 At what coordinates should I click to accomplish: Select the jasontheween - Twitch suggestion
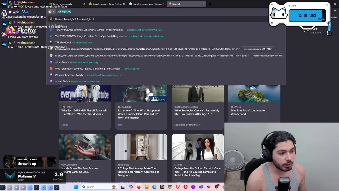166,75
